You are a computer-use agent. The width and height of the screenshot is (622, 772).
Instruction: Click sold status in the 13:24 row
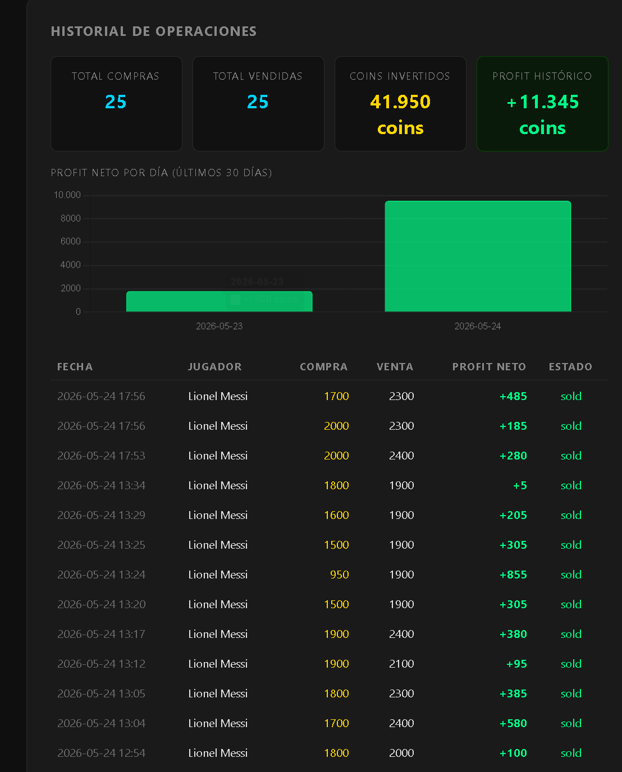(571, 575)
